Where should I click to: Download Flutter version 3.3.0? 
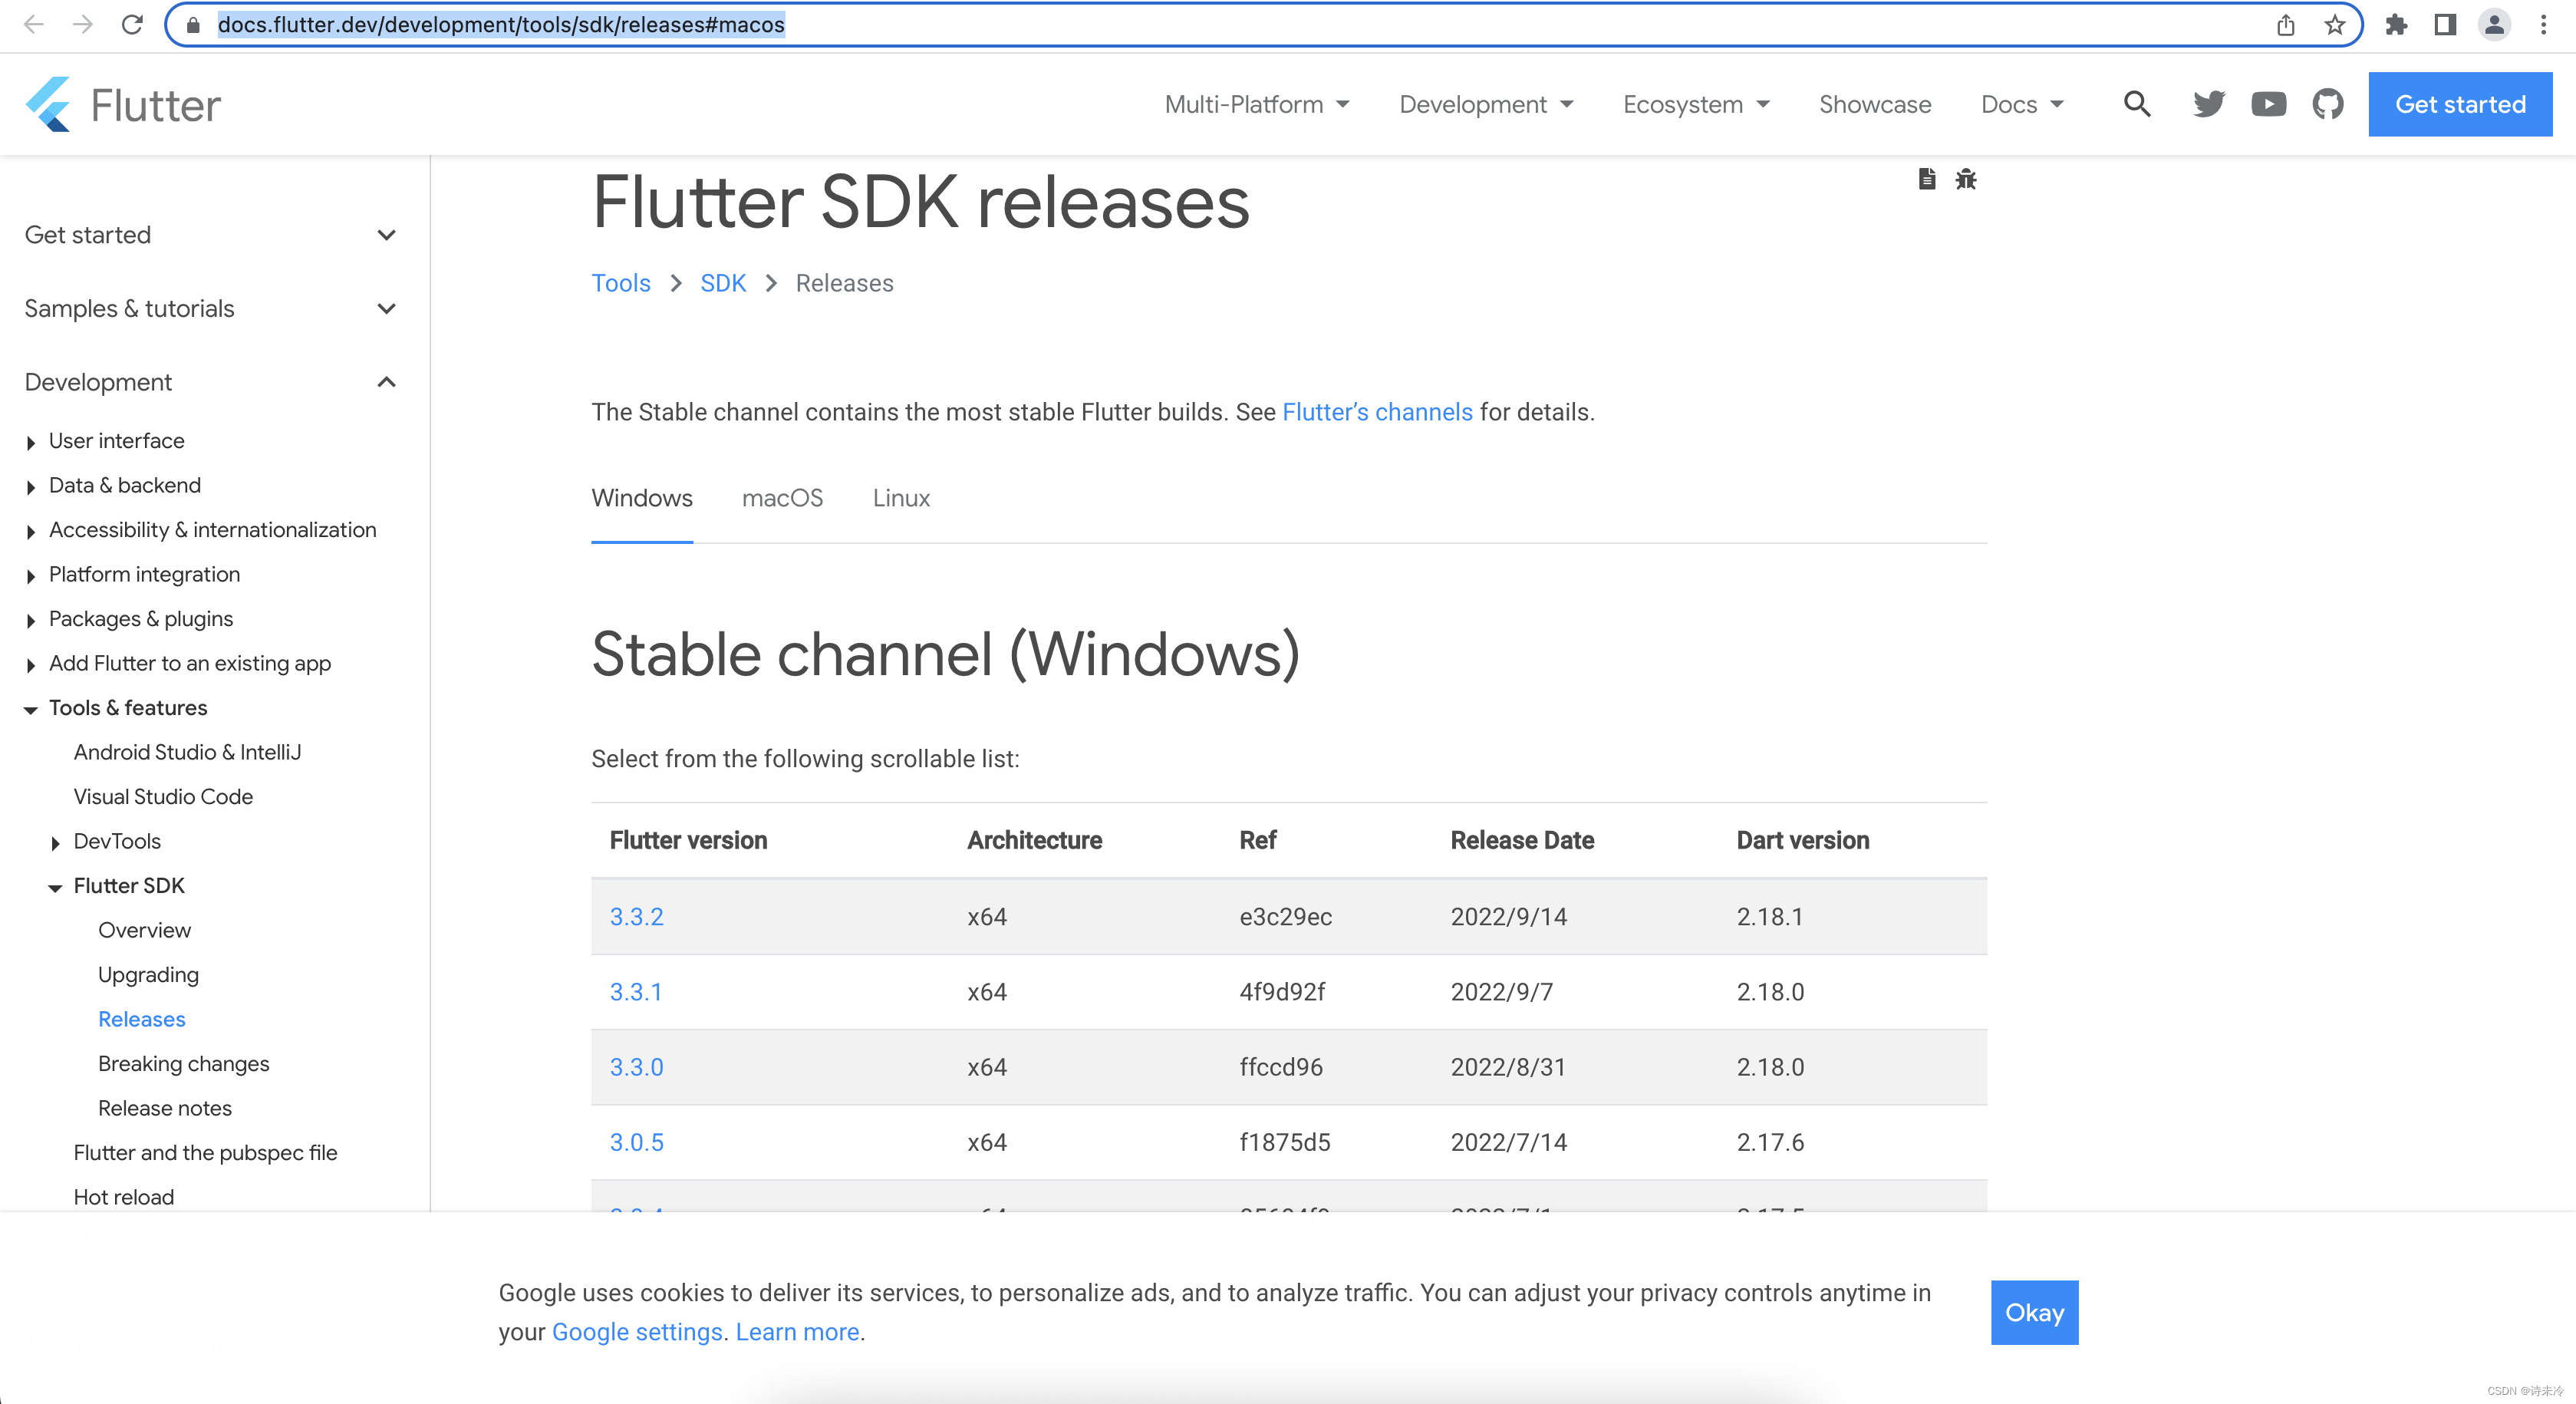[636, 1067]
